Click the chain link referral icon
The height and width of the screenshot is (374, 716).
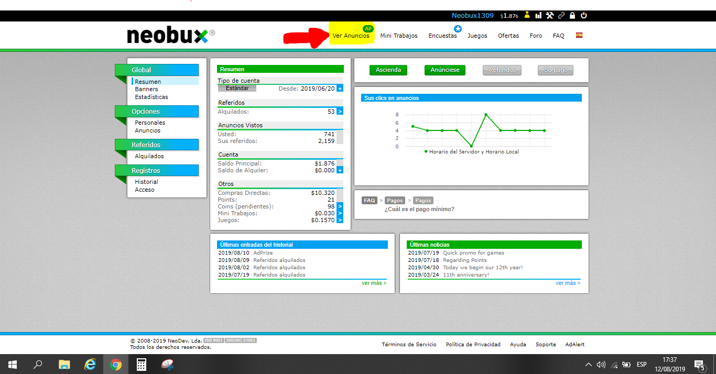point(561,15)
